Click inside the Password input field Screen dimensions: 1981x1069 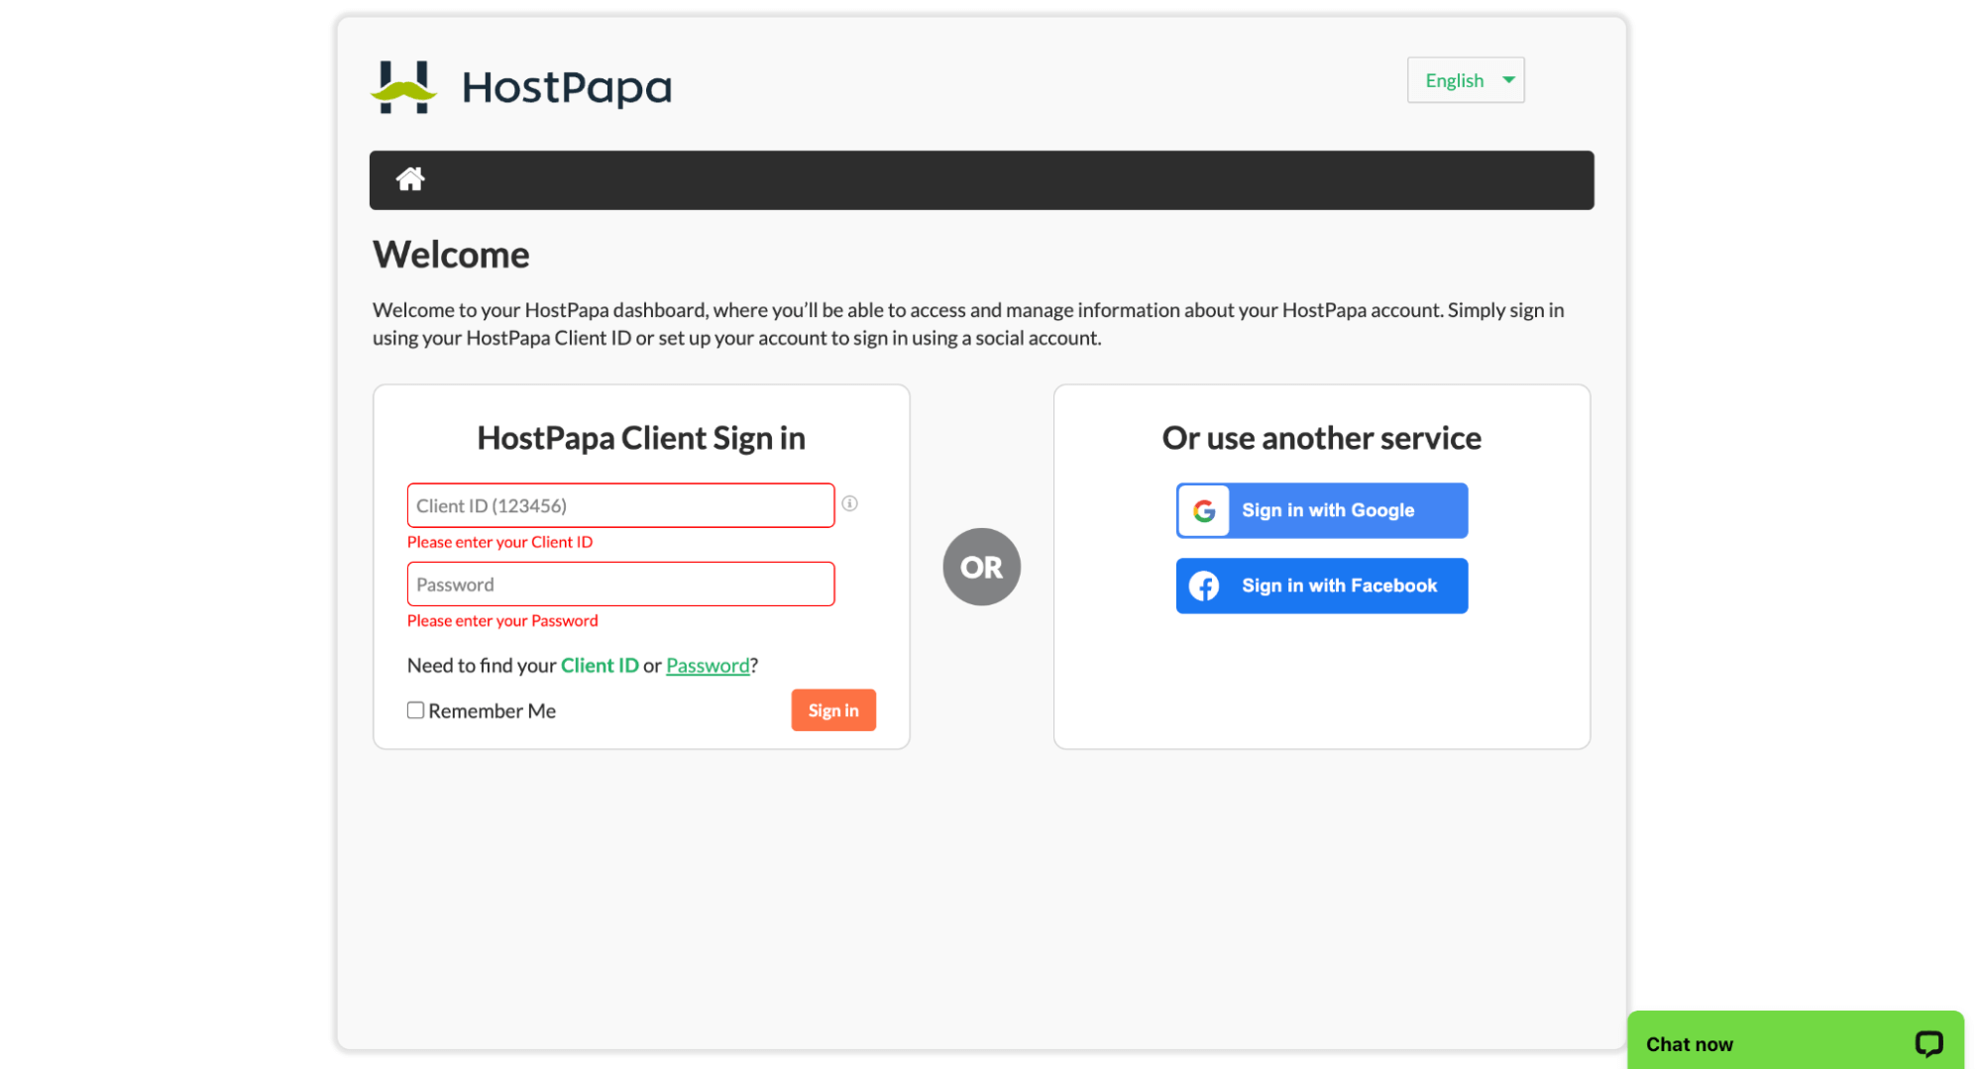click(619, 584)
